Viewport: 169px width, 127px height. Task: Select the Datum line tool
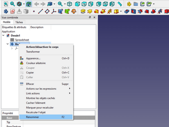click(40, 12)
